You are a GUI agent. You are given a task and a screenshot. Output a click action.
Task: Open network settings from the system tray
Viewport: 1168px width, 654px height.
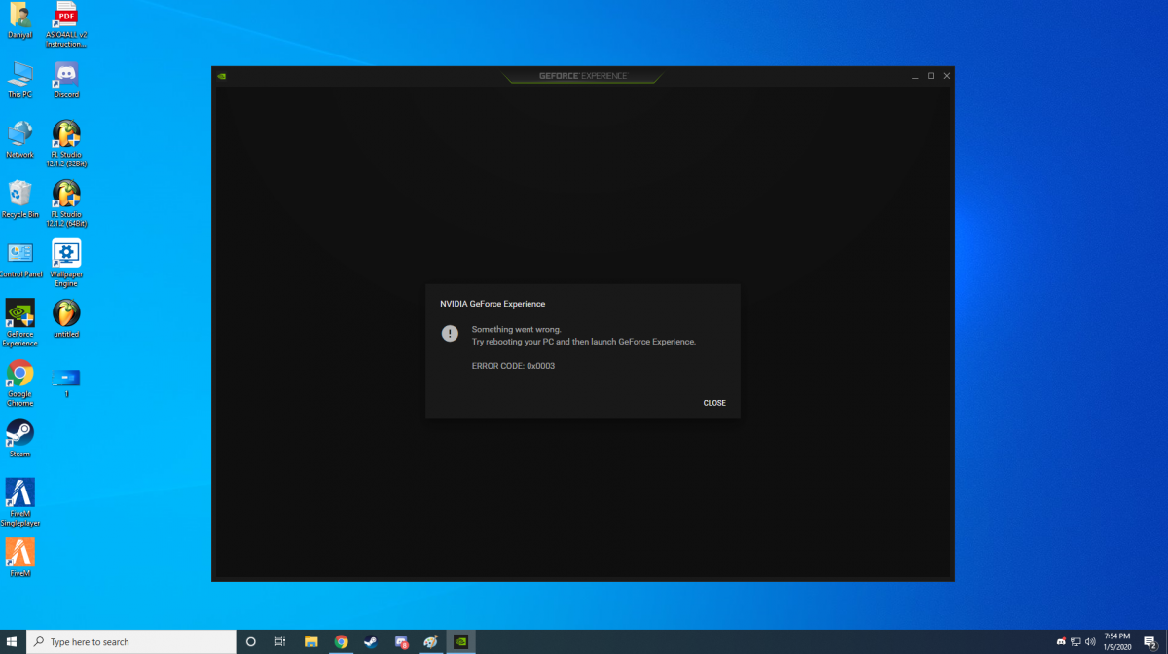tap(1076, 642)
